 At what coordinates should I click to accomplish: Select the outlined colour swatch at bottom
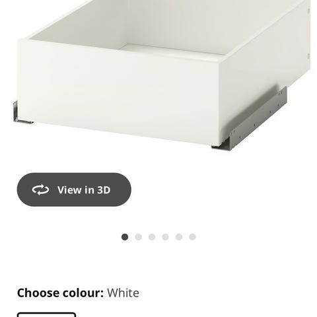tap(46, 314)
